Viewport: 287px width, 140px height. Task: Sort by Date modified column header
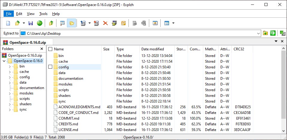click(x=153, y=49)
